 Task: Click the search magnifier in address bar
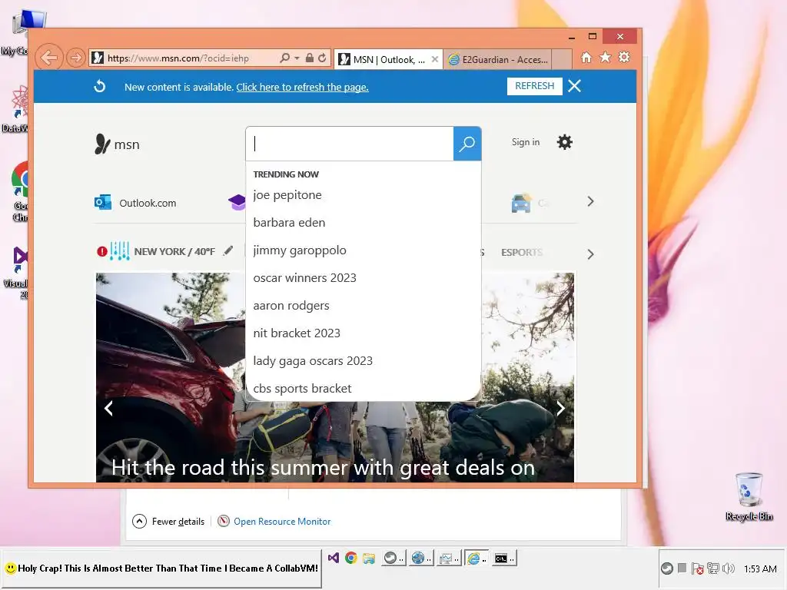284,58
